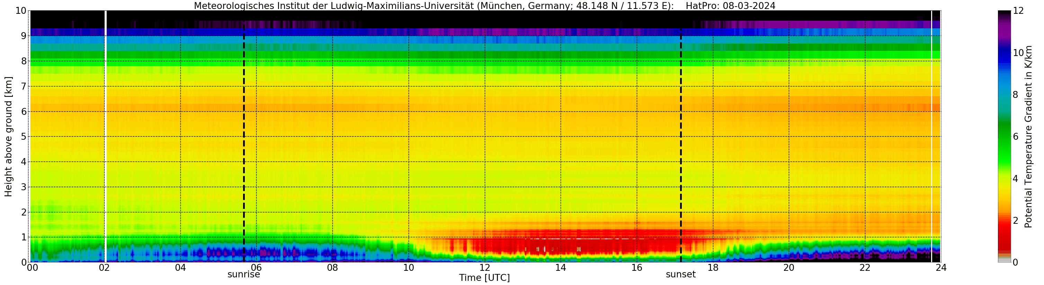Image resolution: width=1044 pixels, height=285 pixels.
Task: Click the "0" tick on the height axis
Action: point(24,262)
